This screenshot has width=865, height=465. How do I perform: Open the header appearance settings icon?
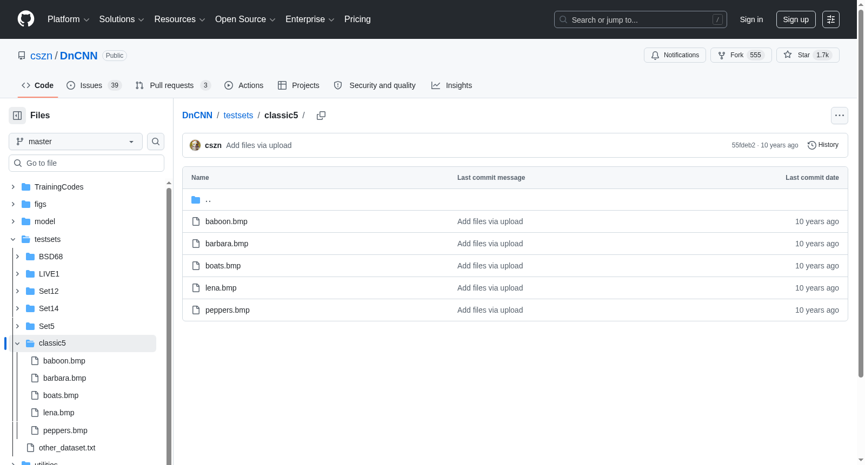click(x=831, y=19)
